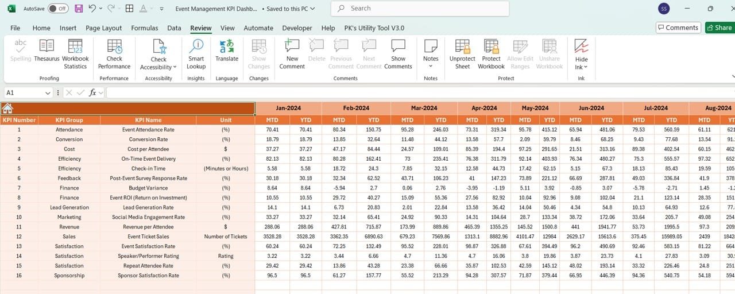Click the Protect Workbook icon

pos(491,47)
